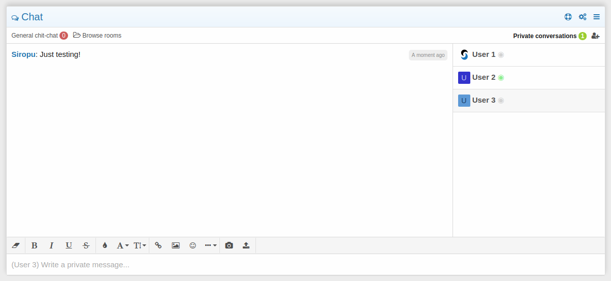
Task: Open help via the lifebuoy icon
Action: 568,17
